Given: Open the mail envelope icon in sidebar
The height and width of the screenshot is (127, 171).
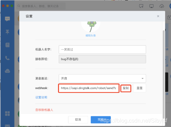Looking at the screenshot, I should pyautogui.click(x=8, y=126).
